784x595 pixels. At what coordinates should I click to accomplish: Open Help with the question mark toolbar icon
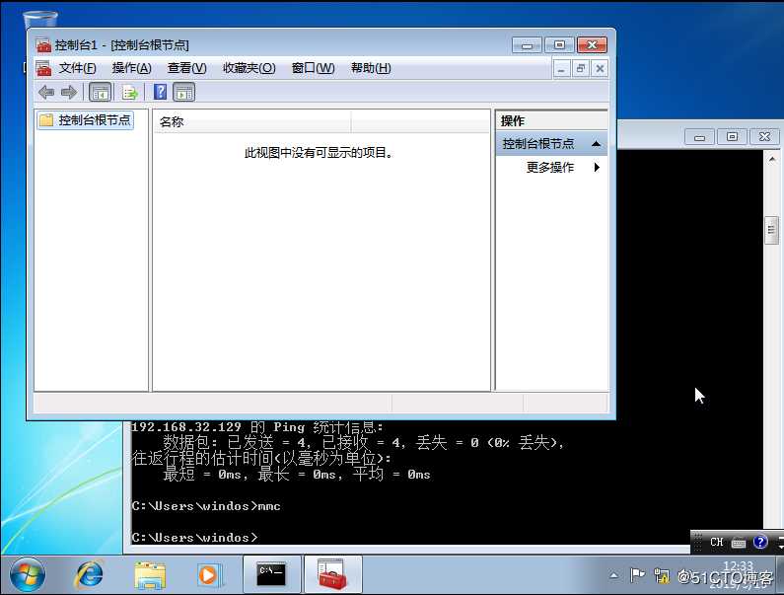[x=160, y=92]
